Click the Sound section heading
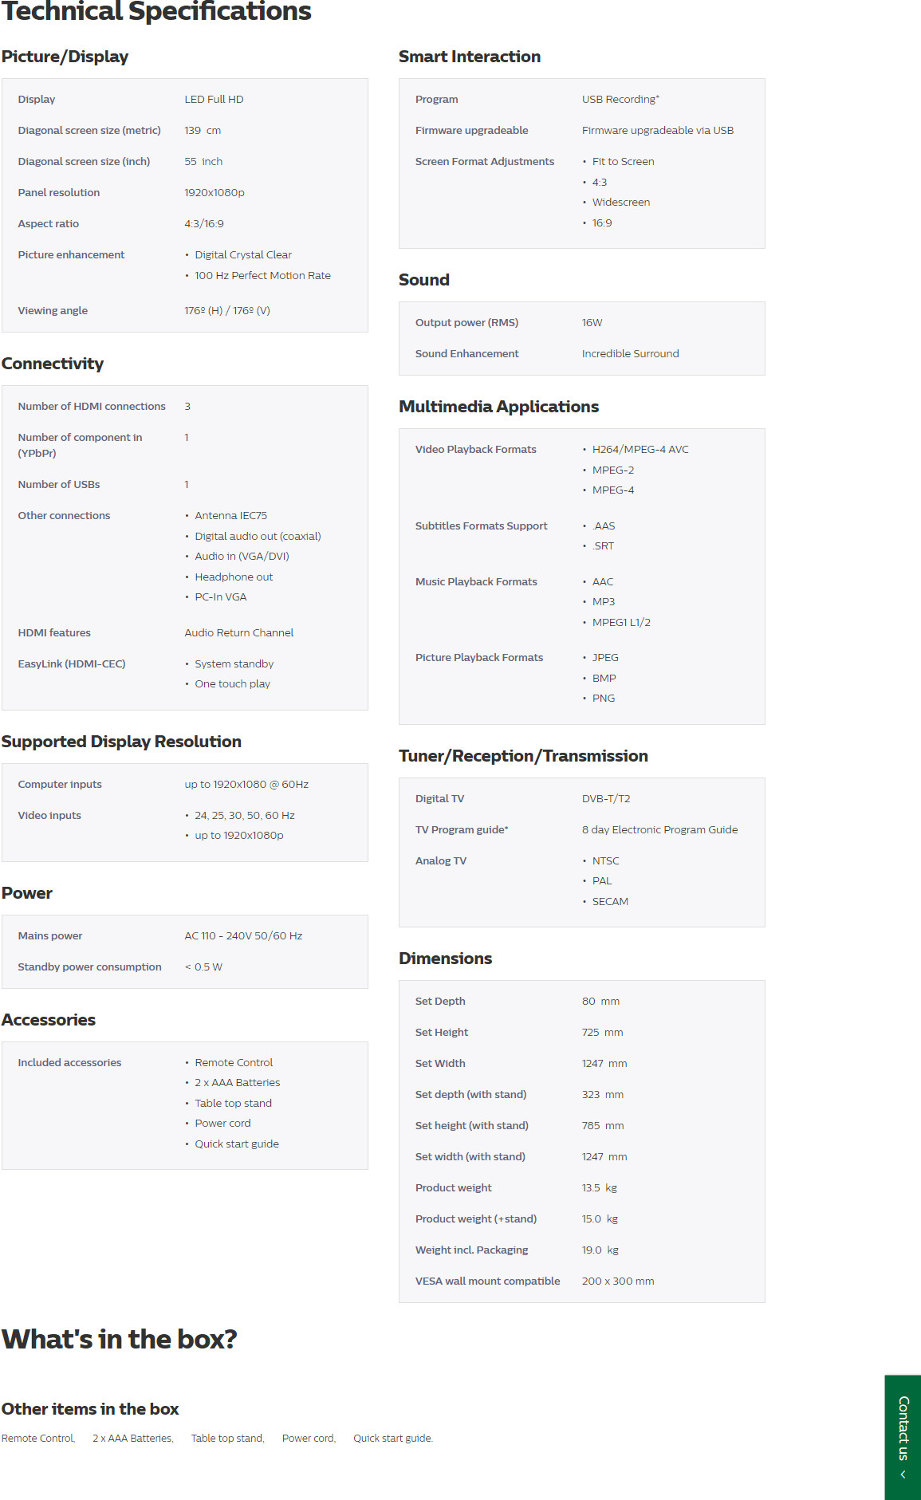This screenshot has width=921, height=1500. [423, 280]
